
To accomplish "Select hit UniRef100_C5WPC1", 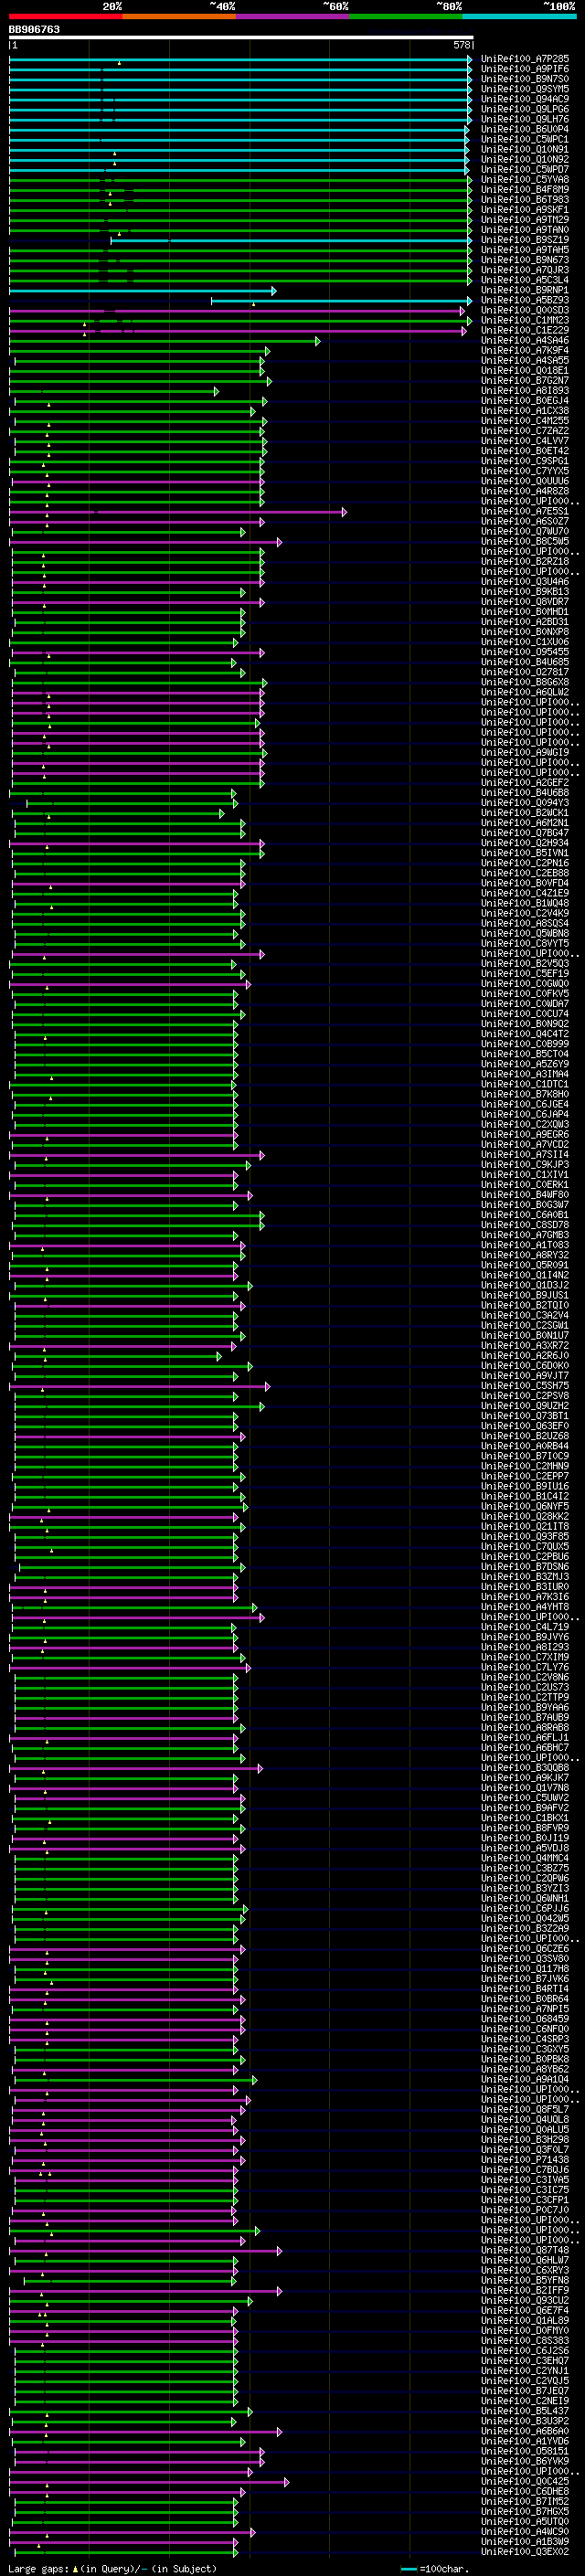I will pos(525,139).
